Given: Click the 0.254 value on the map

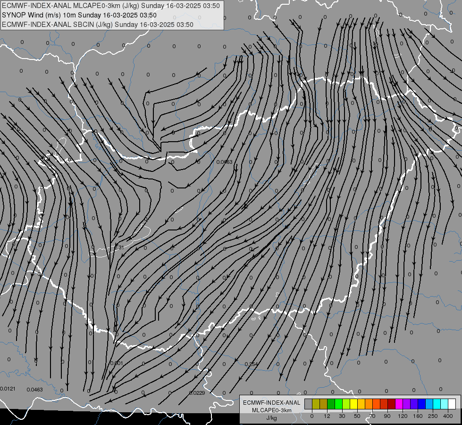Looking at the screenshot, I should [252, 364].
